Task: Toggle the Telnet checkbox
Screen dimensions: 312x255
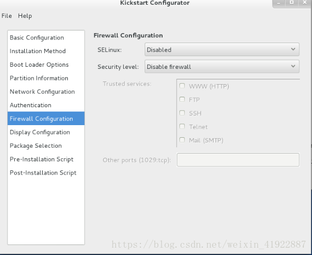Action: pos(182,126)
